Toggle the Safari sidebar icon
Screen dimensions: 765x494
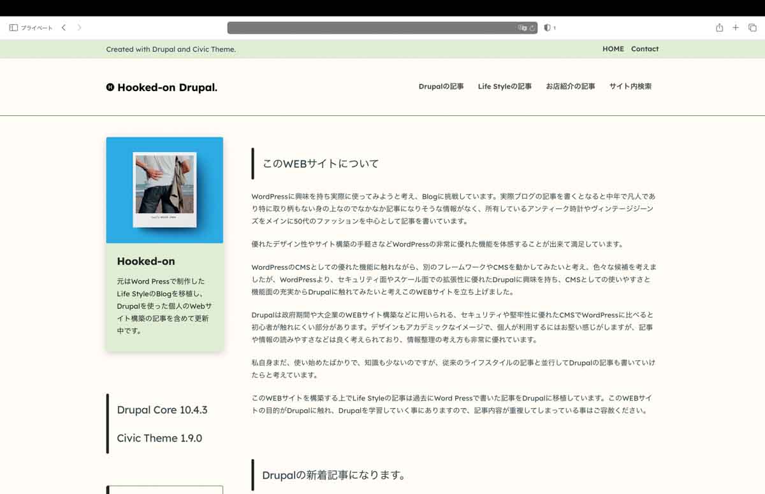coord(13,28)
